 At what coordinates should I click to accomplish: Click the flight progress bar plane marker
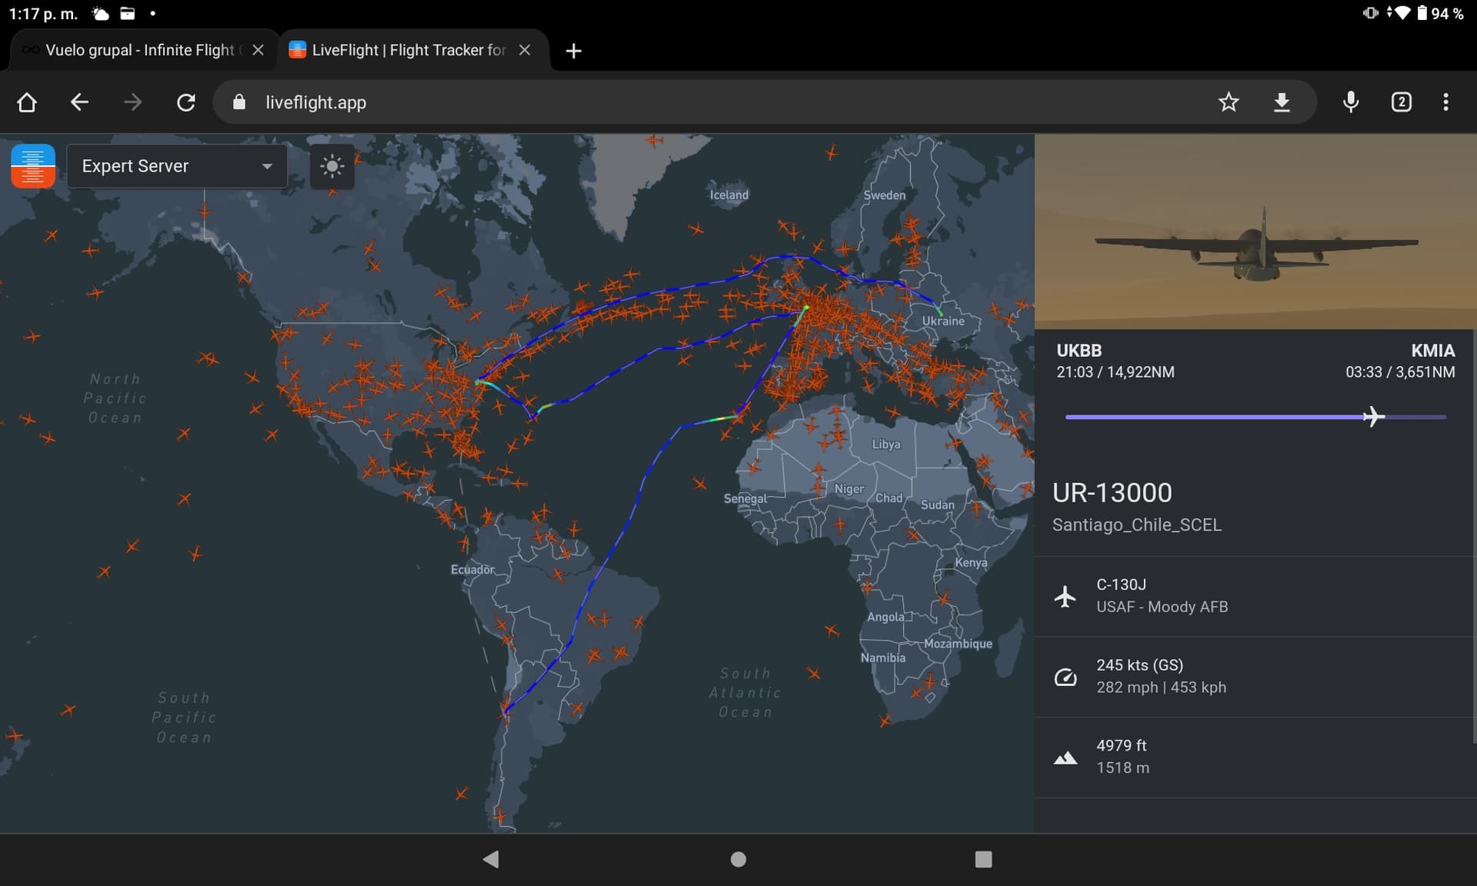[x=1373, y=417]
